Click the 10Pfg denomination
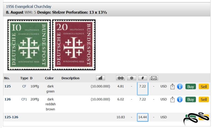Viewport: 212px width, 128px height. 35,86
